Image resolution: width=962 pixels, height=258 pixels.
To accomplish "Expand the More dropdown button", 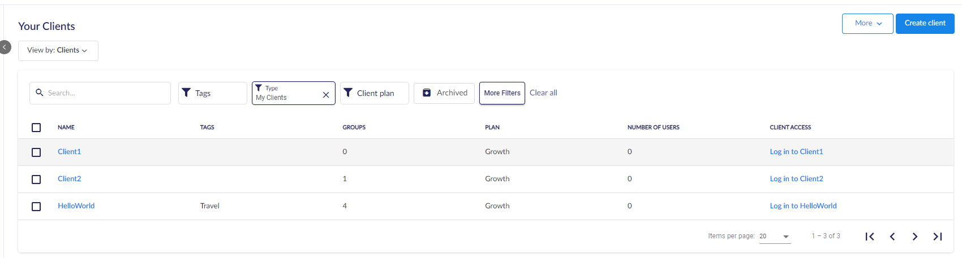I will tap(867, 24).
